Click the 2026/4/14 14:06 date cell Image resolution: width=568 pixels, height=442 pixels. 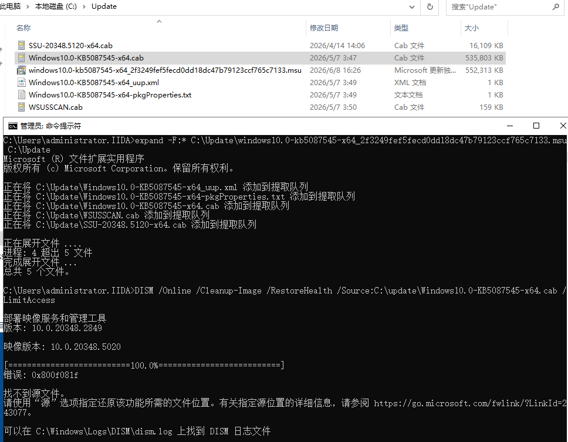coord(337,45)
